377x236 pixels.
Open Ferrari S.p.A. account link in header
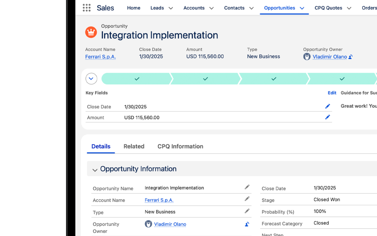pos(100,57)
